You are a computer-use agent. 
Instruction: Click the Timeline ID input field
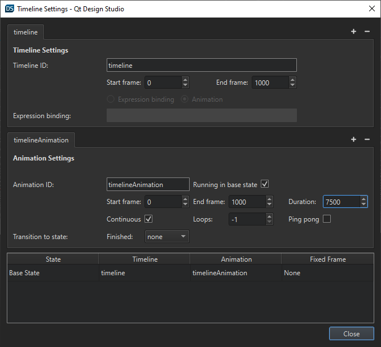(202, 66)
